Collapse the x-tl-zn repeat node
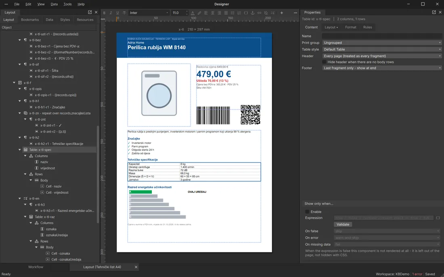Screen dimensions: 444x277 pos(19,113)
